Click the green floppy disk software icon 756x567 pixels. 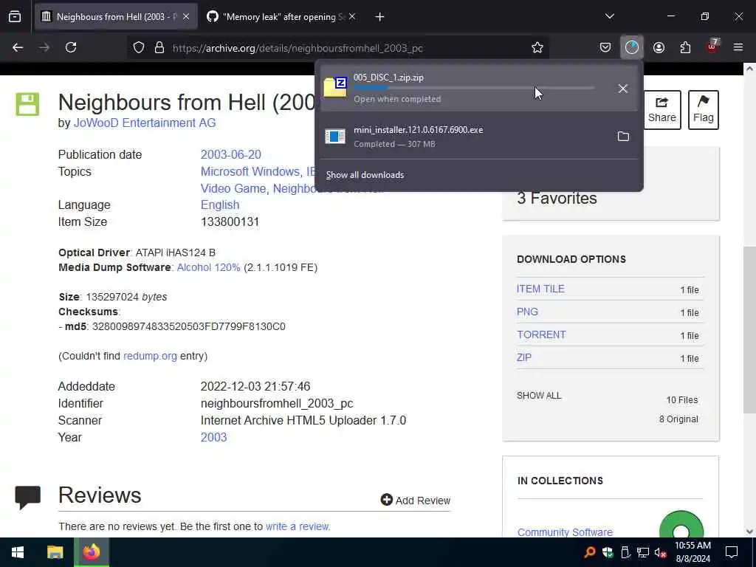coord(27,104)
